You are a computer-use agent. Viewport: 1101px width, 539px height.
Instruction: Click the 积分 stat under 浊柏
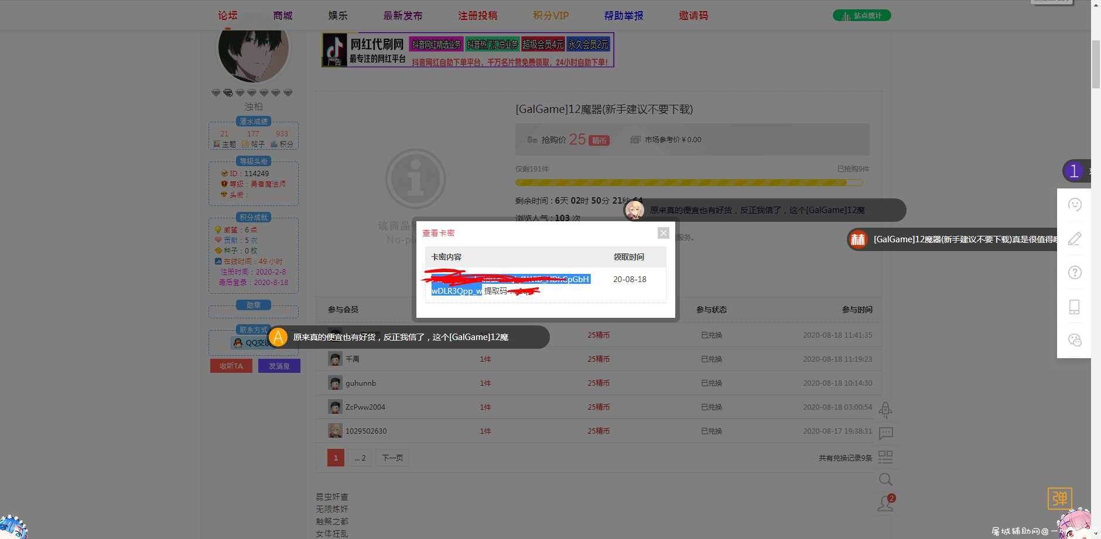point(282,139)
